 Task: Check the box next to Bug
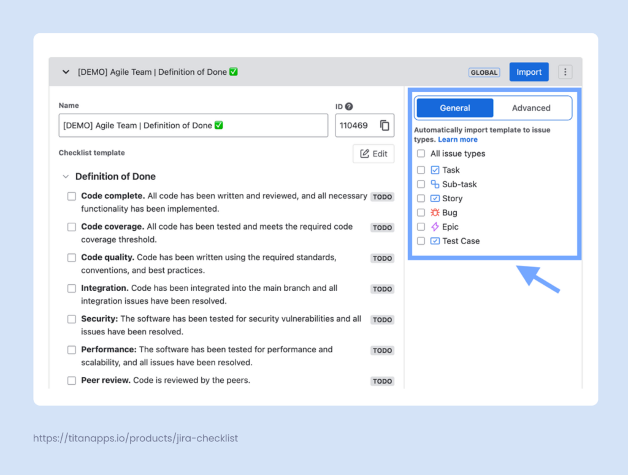coord(421,212)
